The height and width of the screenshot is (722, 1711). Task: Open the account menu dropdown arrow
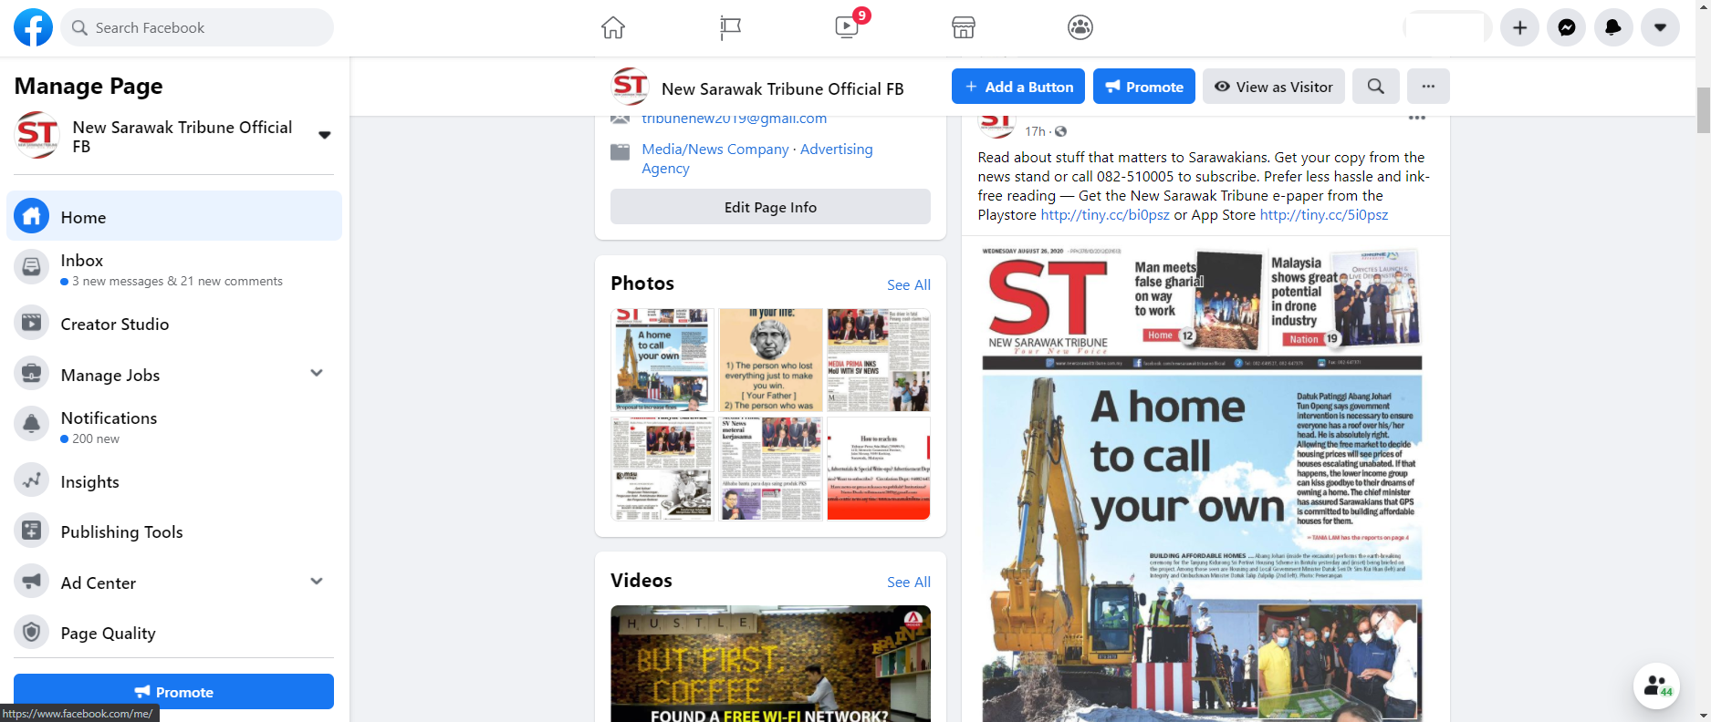1660,27
